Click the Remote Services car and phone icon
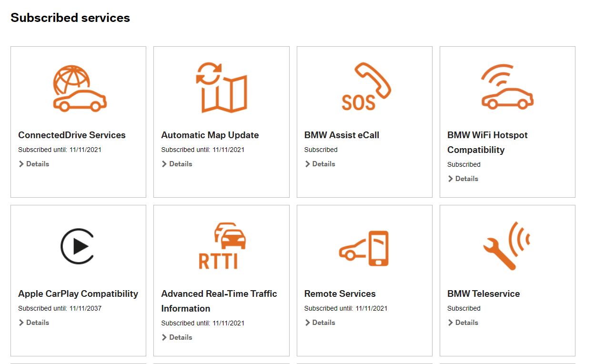Image resolution: width=615 pixels, height=364 pixels. tap(364, 248)
